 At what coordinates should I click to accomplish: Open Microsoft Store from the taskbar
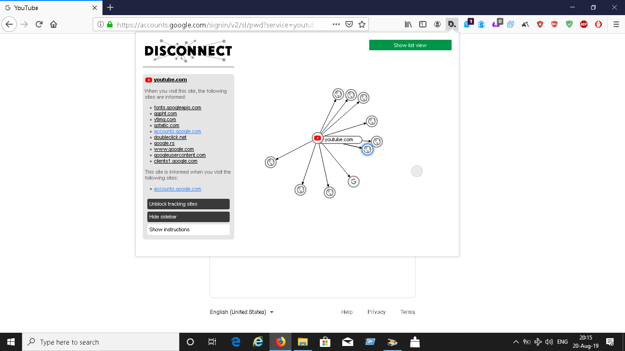click(x=325, y=342)
